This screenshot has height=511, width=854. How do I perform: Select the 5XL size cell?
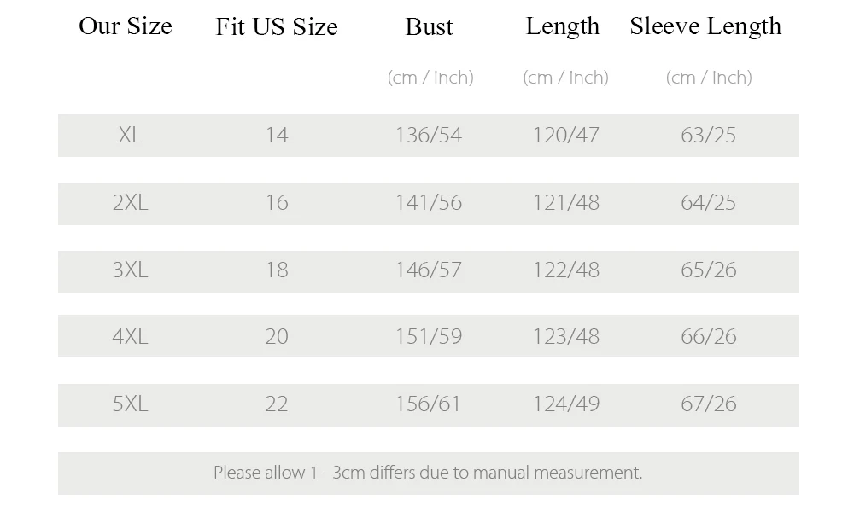coord(130,404)
